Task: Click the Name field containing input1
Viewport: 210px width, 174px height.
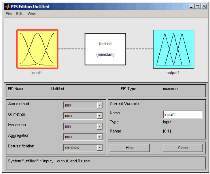Action: (x=183, y=115)
